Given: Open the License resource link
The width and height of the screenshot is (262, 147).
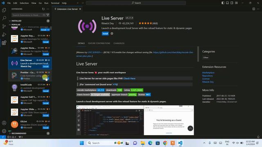Looking at the screenshot, I should point(206,79).
